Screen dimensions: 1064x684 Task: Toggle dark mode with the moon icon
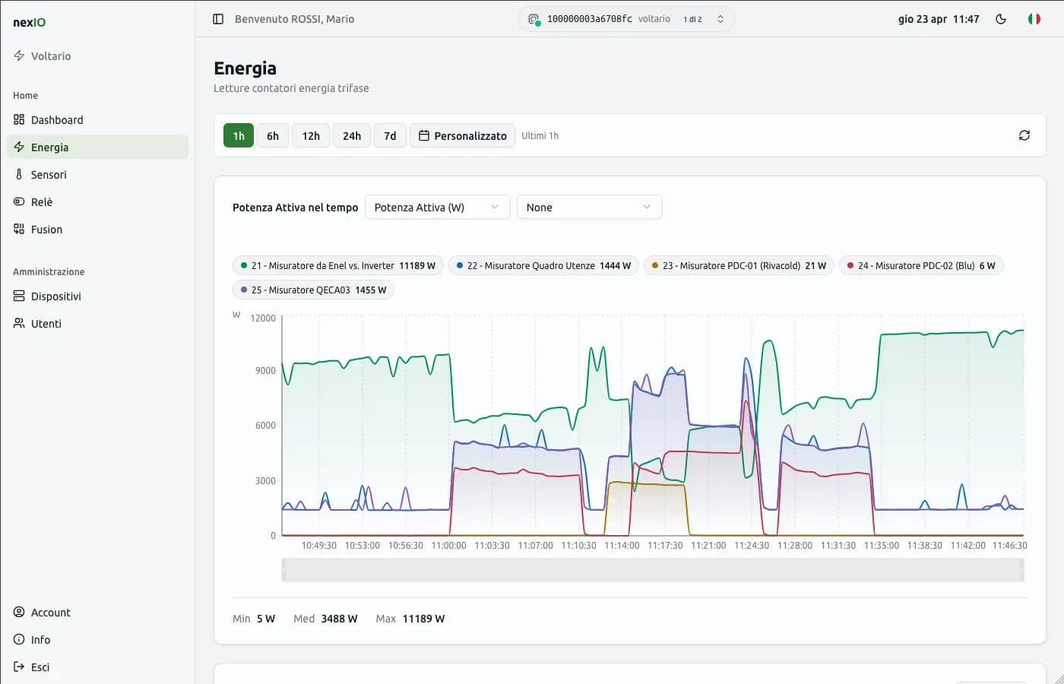pyautogui.click(x=1001, y=19)
